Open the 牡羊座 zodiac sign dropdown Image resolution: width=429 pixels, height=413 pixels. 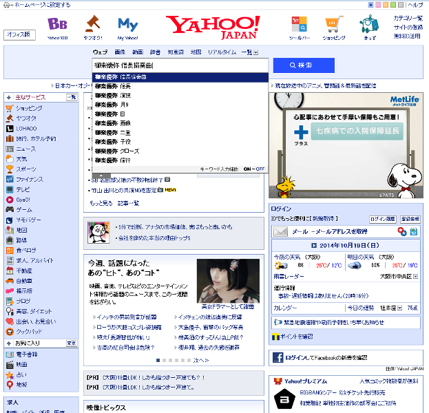399,308
